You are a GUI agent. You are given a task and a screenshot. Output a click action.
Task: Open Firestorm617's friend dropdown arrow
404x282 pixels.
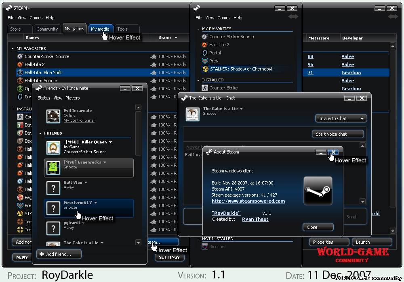[x=96, y=203]
